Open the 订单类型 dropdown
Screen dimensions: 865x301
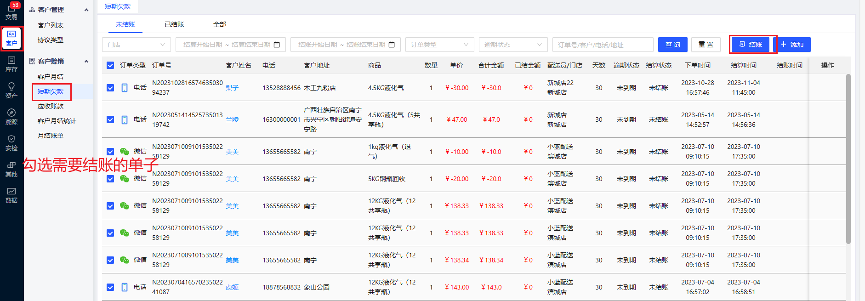tap(440, 45)
